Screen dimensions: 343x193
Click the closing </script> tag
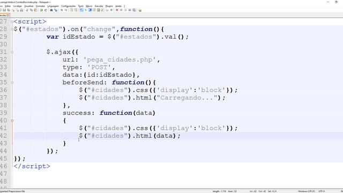click(x=32, y=166)
